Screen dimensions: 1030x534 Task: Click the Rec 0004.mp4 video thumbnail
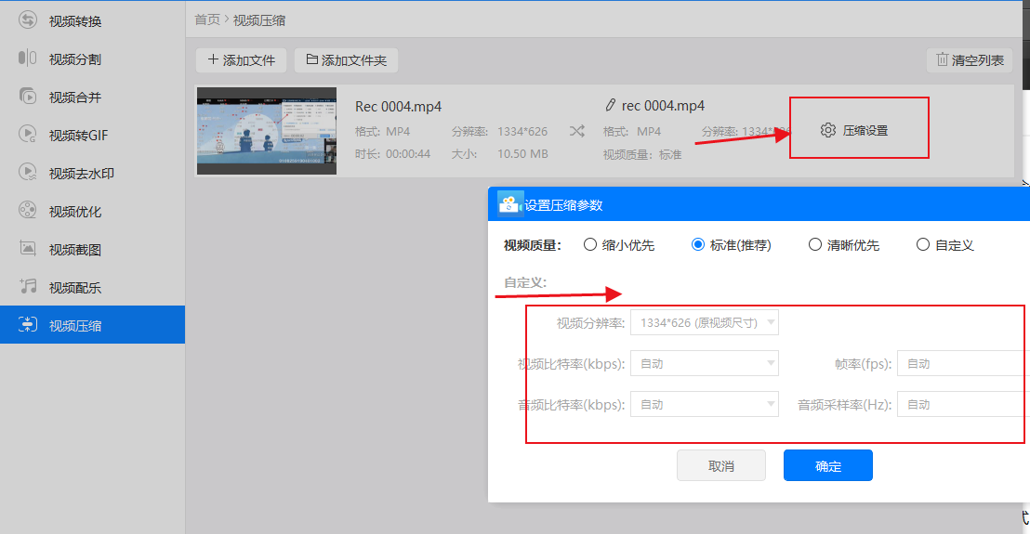coord(267,131)
